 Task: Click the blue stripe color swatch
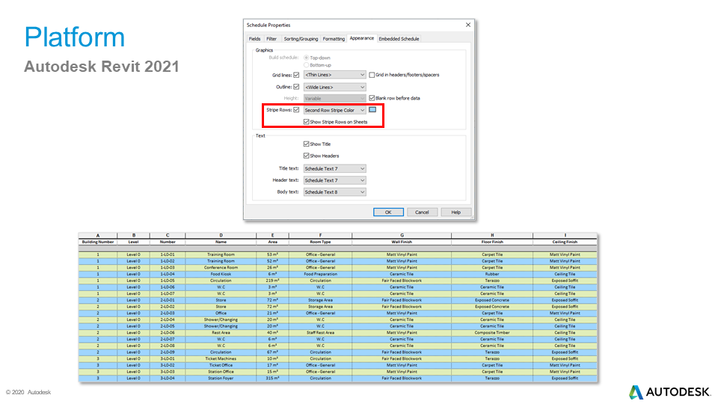click(374, 110)
